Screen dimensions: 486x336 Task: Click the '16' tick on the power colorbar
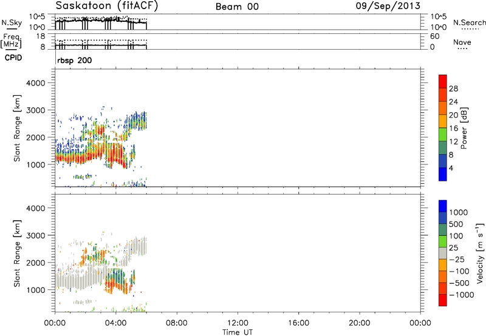click(453, 129)
